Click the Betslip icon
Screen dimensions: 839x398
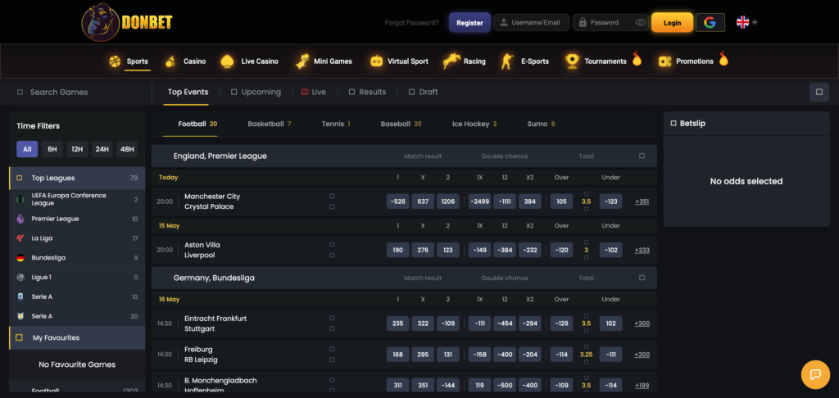pos(673,124)
